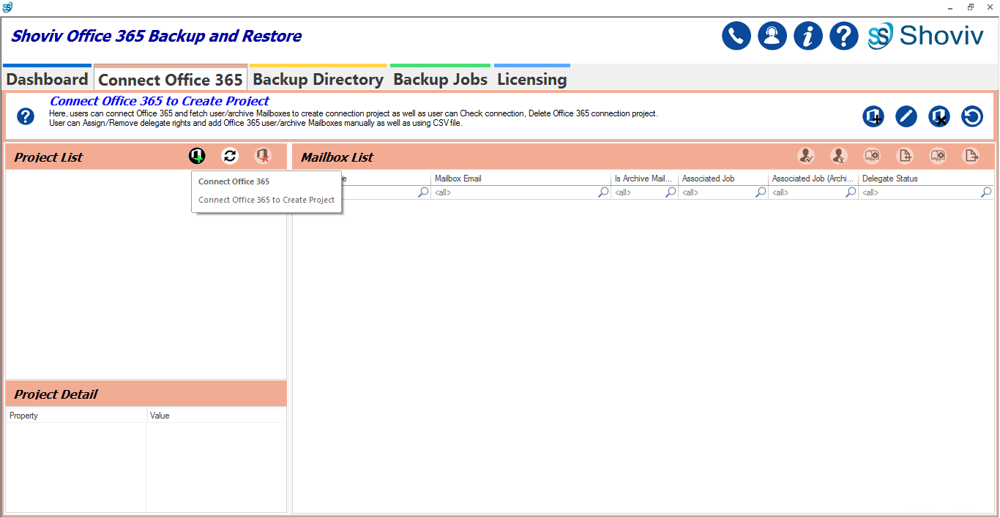Switch to the Dashboard tab

48,78
